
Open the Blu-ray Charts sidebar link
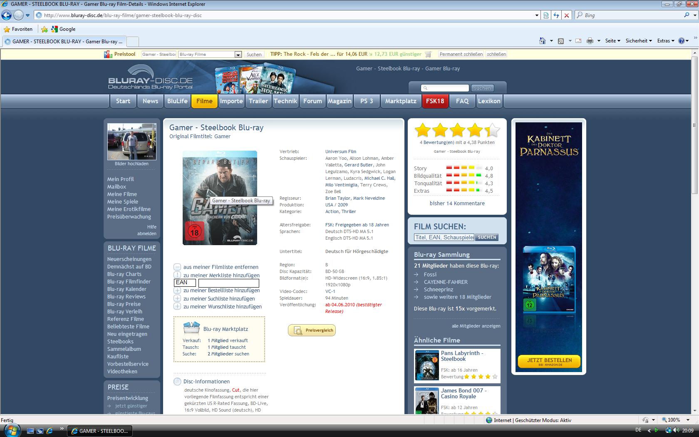tap(124, 274)
